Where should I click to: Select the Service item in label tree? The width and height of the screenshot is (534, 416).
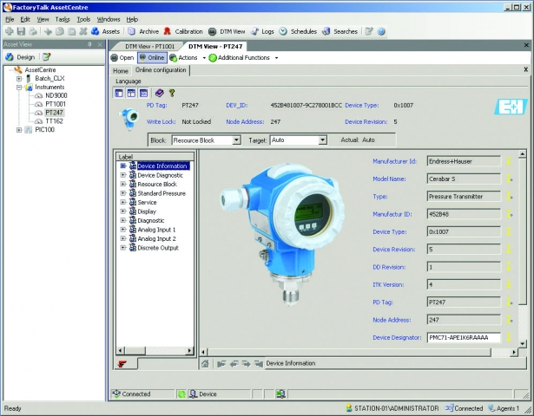tap(147, 202)
